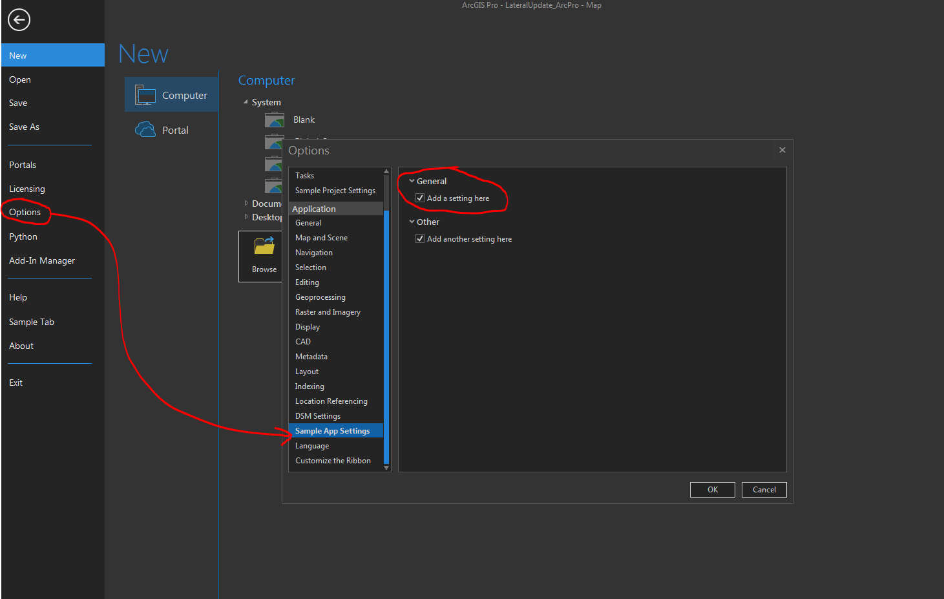The image size is (944, 599).
Task: Expand the Desktop tree node
Action: (246, 217)
